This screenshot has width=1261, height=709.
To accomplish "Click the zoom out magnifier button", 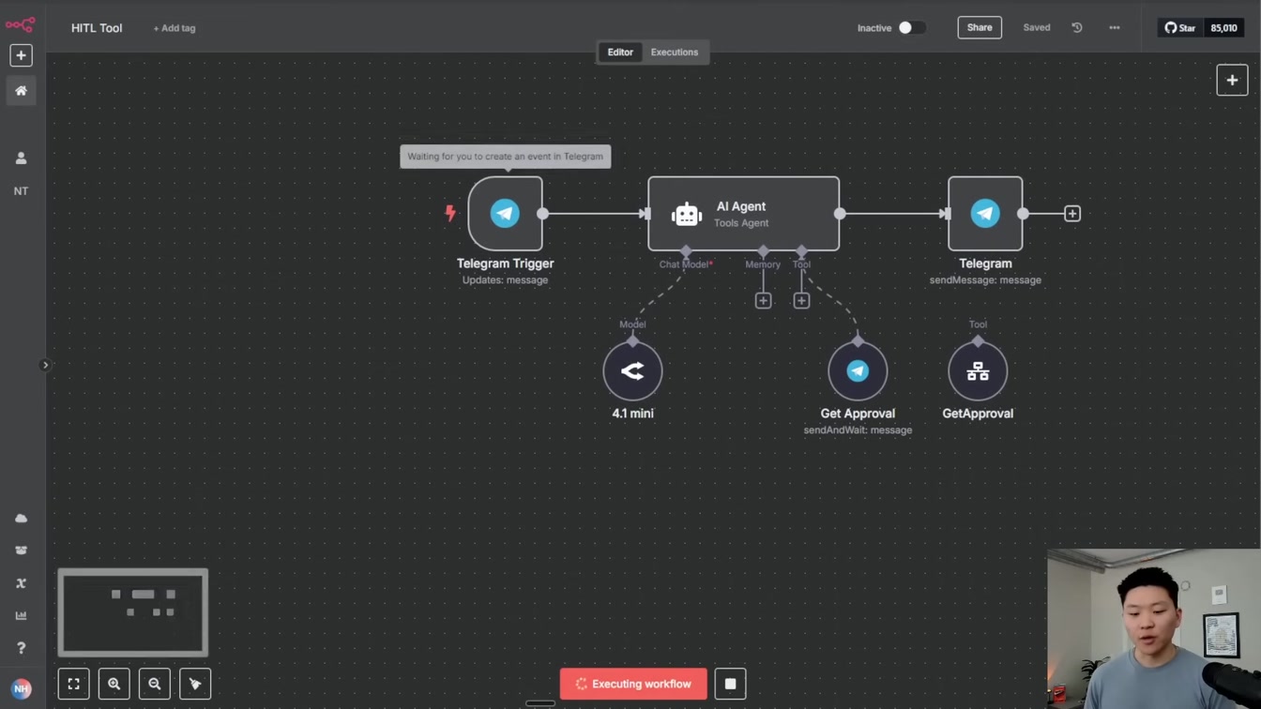I will pyautogui.click(x=155, y=684).
